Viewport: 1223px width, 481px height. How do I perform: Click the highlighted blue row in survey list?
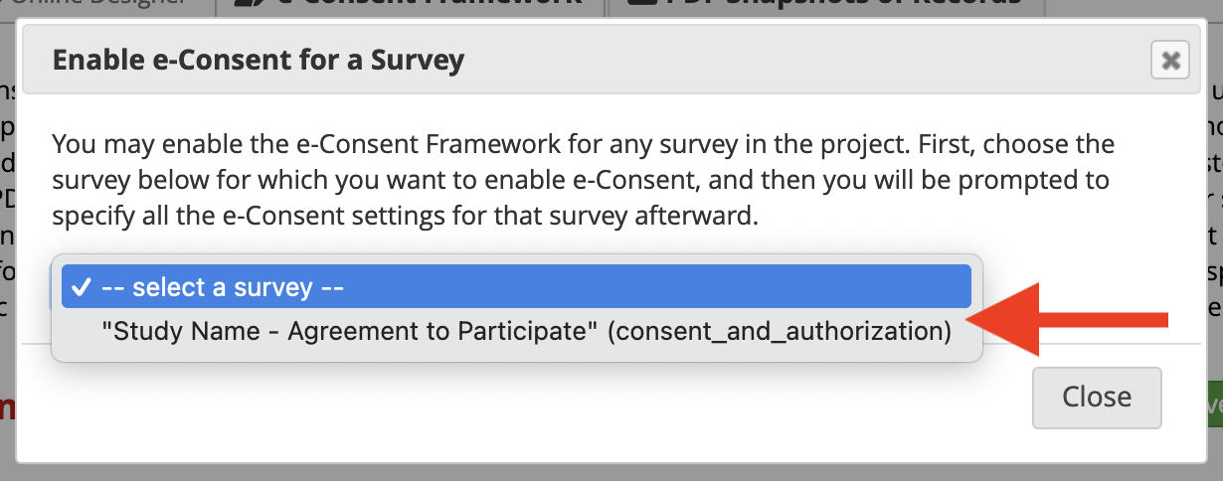pos(516,286)
